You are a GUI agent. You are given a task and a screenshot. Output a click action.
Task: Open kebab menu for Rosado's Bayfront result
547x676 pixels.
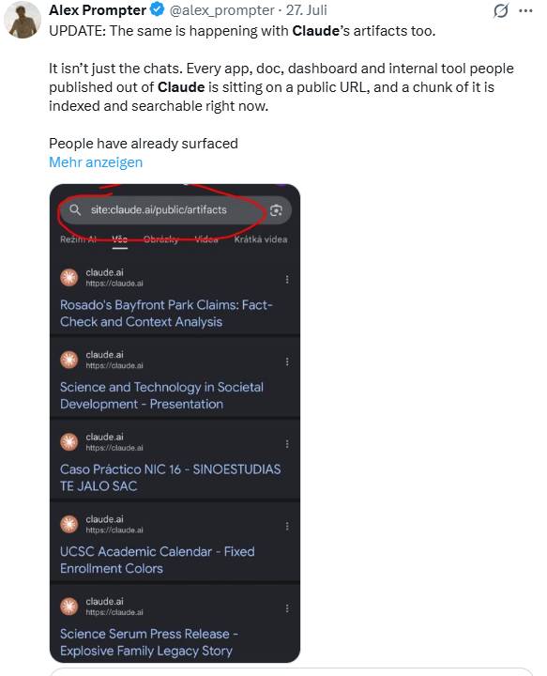click(x=287, y=280)
